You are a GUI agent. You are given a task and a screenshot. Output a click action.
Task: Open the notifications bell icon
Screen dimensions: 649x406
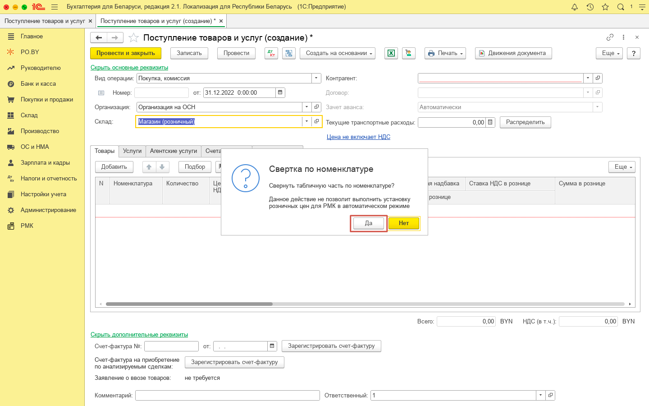(x=575, y=7)
